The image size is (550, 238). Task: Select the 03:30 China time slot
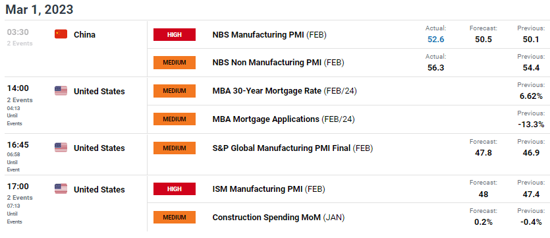tap(18, 32)
